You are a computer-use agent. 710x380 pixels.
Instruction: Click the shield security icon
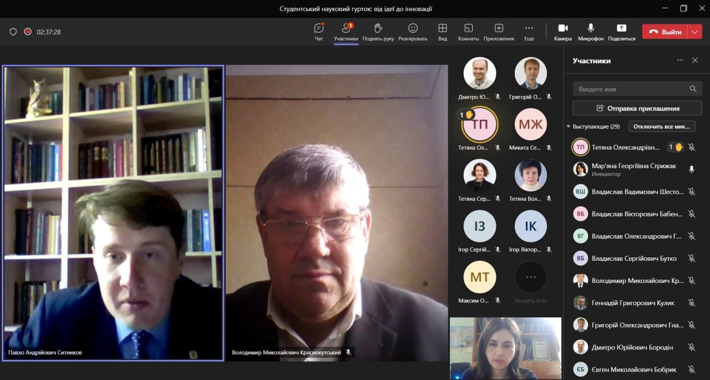click(13, 32)
